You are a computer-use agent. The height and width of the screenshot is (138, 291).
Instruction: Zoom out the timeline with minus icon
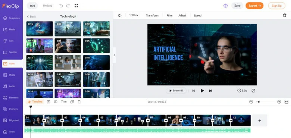[x=251, y=102]
